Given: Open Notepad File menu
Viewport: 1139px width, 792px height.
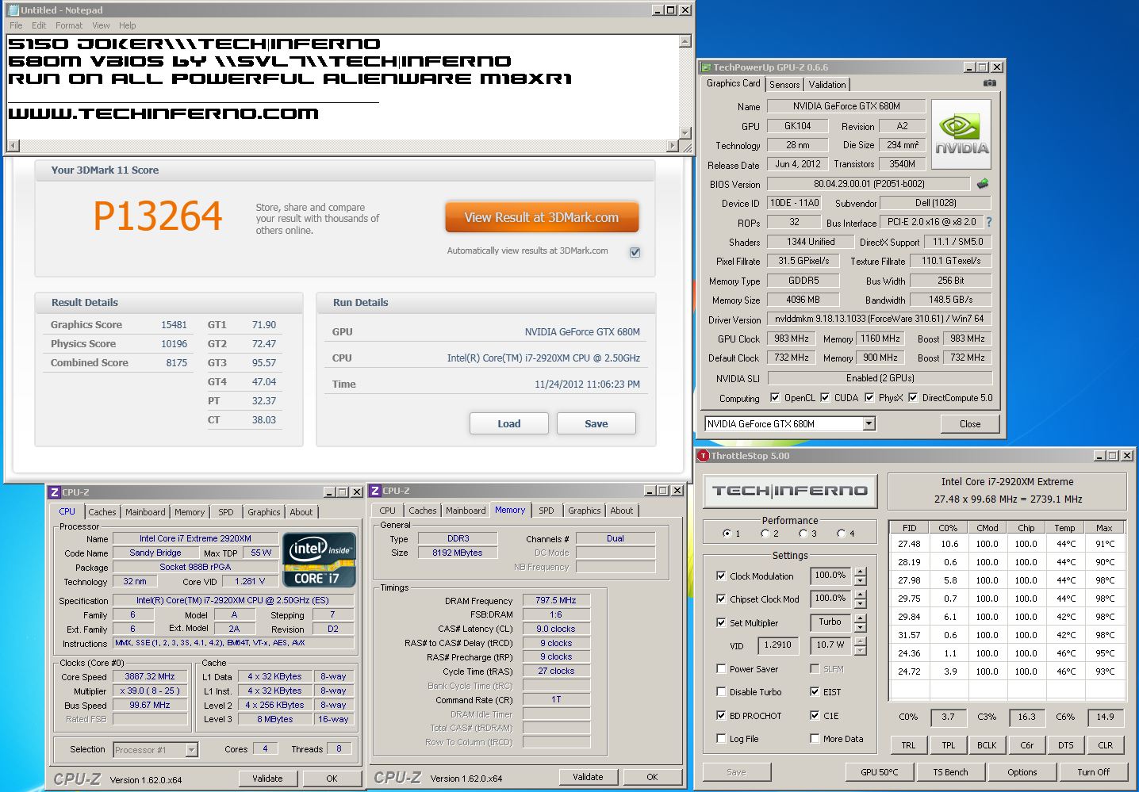Looking at the screenshot, I should pos(16,25).
